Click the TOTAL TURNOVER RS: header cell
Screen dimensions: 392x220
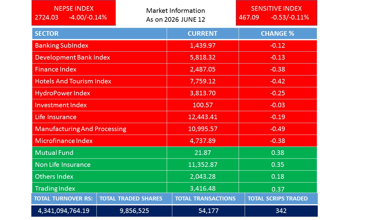[x=64, y=199]
